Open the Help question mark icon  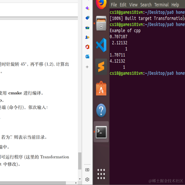click(101, 110)
